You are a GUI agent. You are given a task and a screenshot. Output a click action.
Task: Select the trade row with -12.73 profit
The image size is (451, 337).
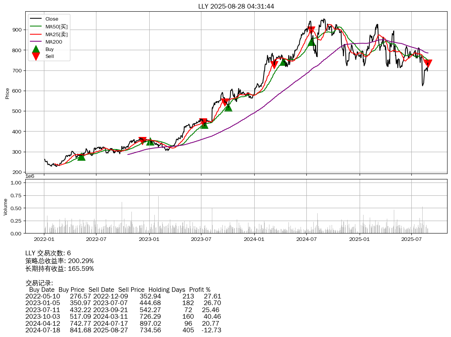point(123,330)
